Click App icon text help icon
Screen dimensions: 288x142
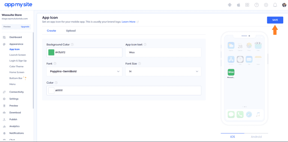pos(145,45)
